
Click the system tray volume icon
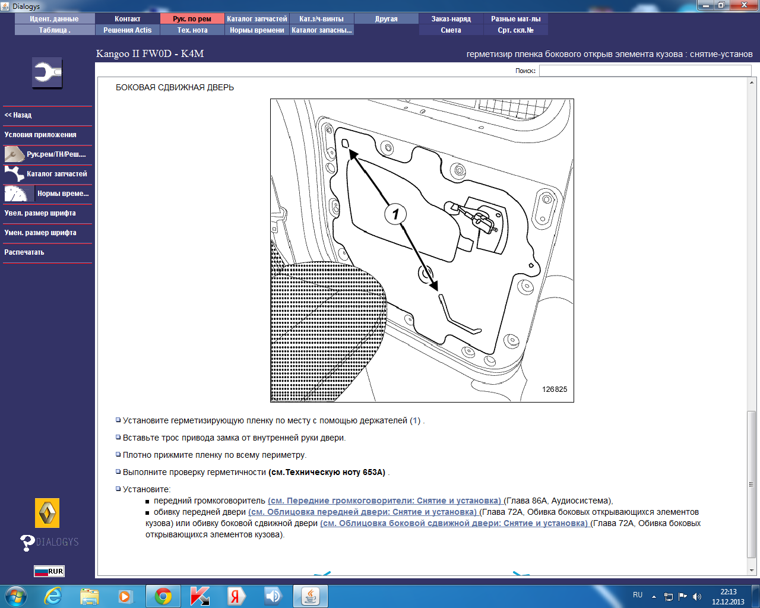(x=697, y=597)
